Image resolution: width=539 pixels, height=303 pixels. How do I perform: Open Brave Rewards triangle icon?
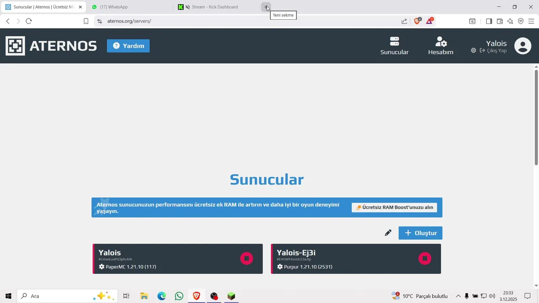click(430, 21)
